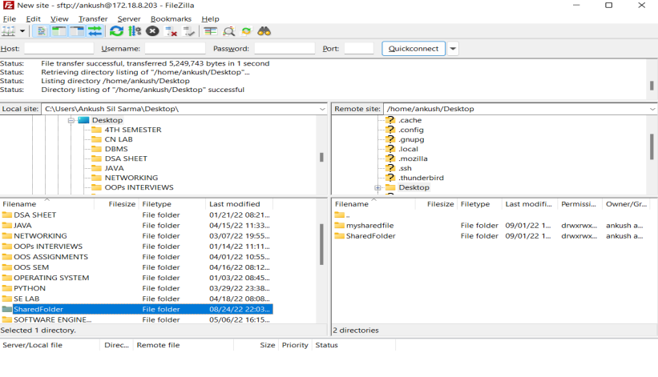
Task: Toggle directory comparison
Action: [228, 31]
